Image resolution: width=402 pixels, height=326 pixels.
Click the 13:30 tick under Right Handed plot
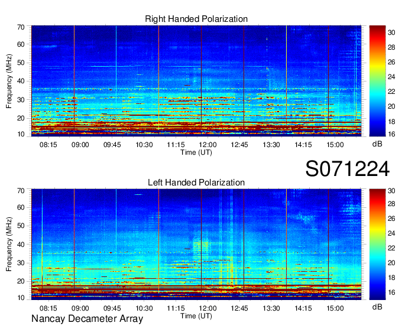tap(271, 145)
